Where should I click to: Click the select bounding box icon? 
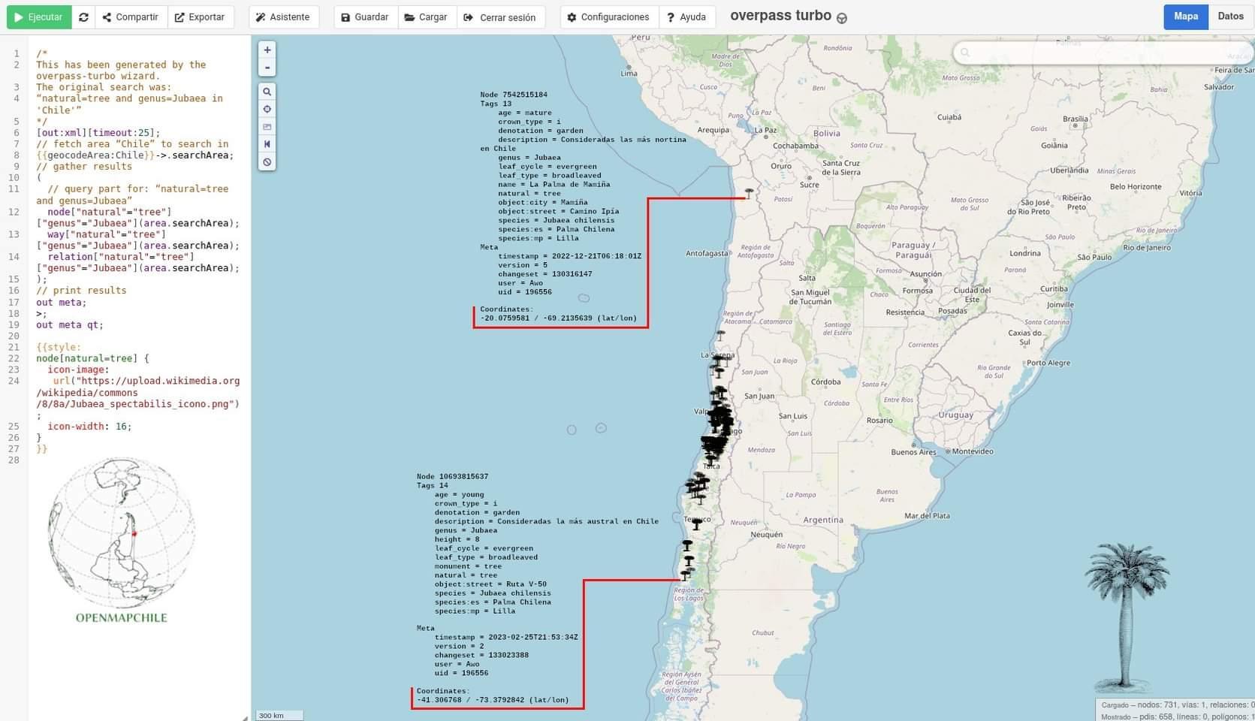[x=267, y=127]
